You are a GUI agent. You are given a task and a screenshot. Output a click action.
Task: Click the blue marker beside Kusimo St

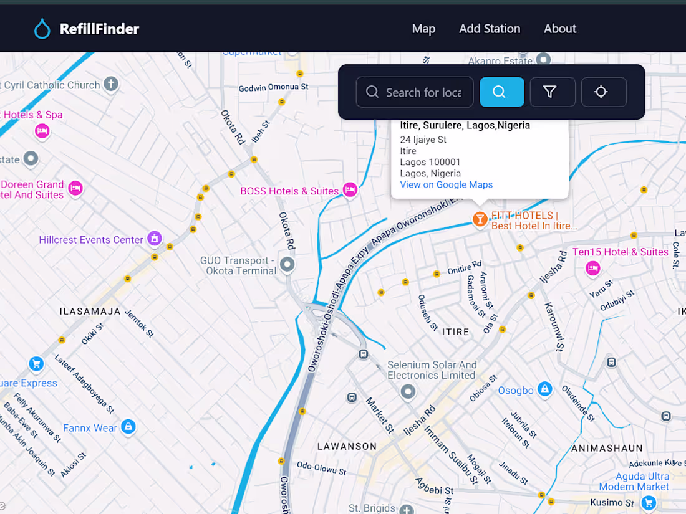(648, 502)
